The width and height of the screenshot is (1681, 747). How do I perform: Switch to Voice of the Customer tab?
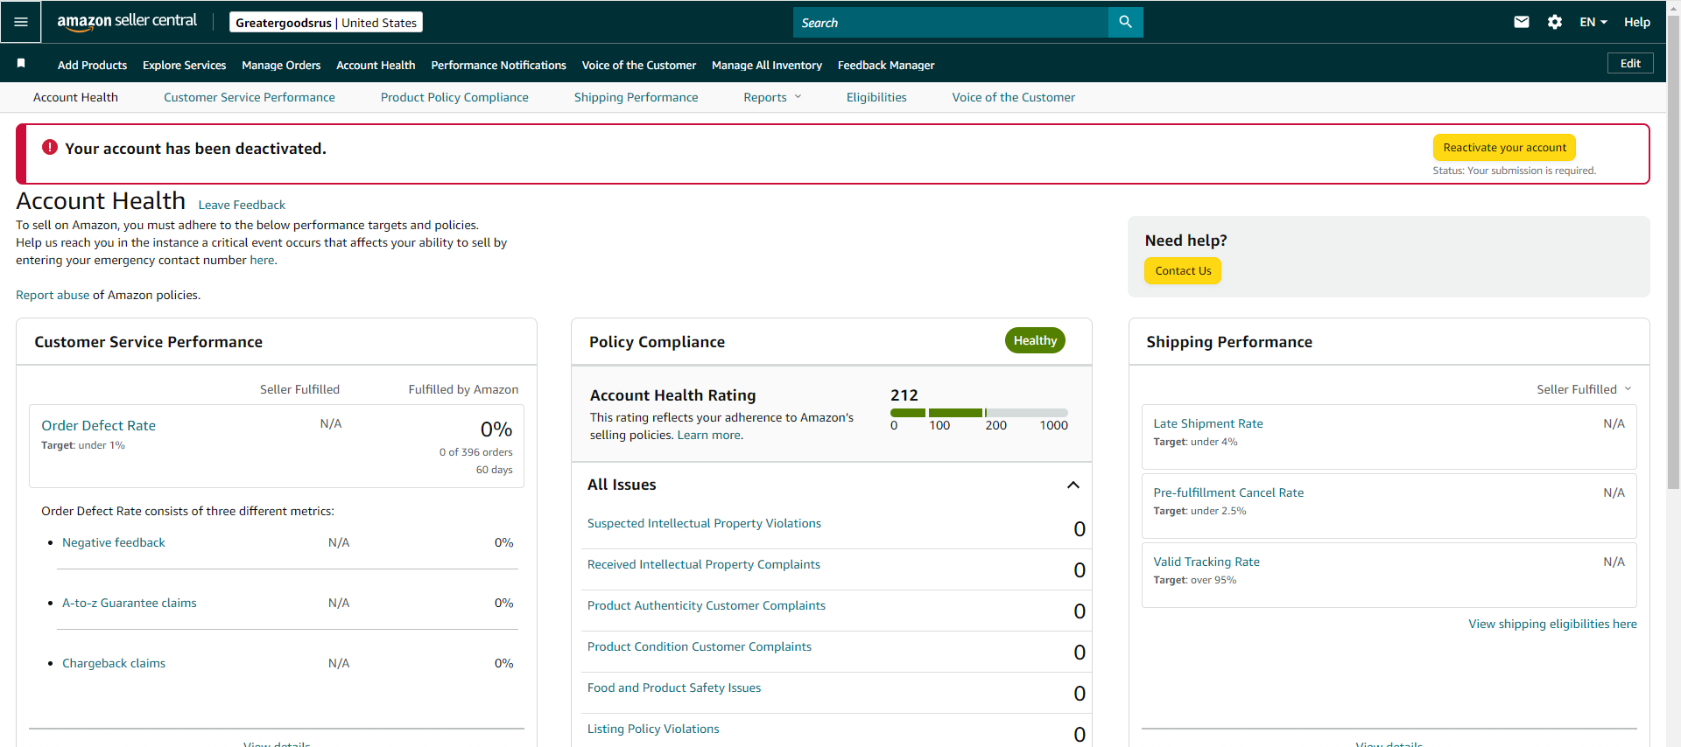[1014, 97]
